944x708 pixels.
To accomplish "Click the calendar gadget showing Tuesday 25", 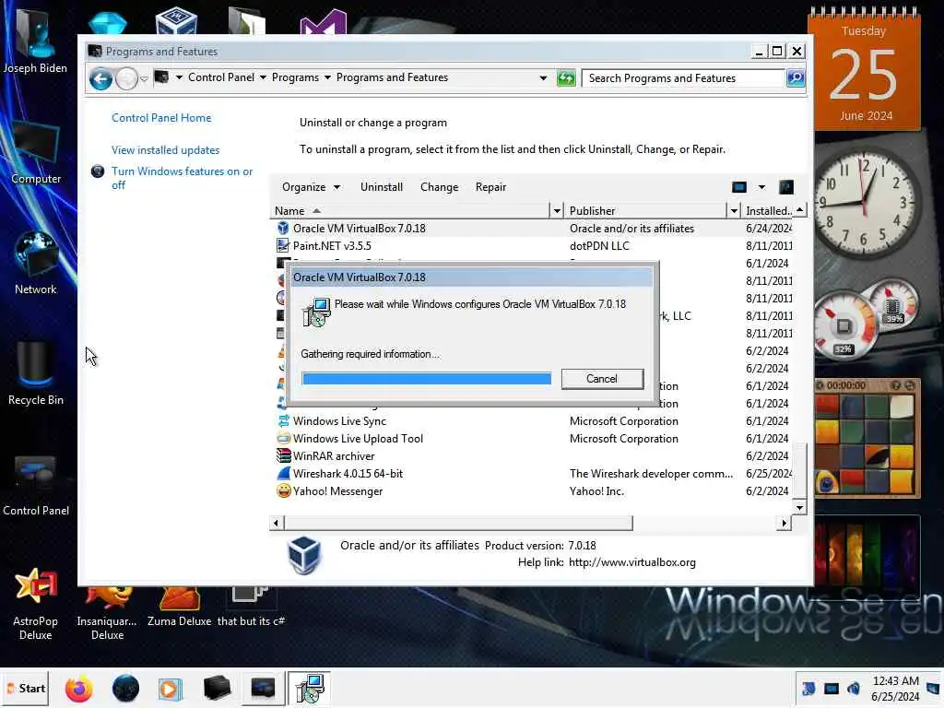I will tap(864, 69).
